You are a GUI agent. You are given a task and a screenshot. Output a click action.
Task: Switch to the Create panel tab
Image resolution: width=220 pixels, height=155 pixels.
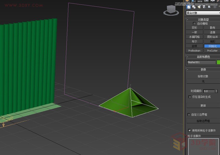pyautogui.click(x=187, y=1)
